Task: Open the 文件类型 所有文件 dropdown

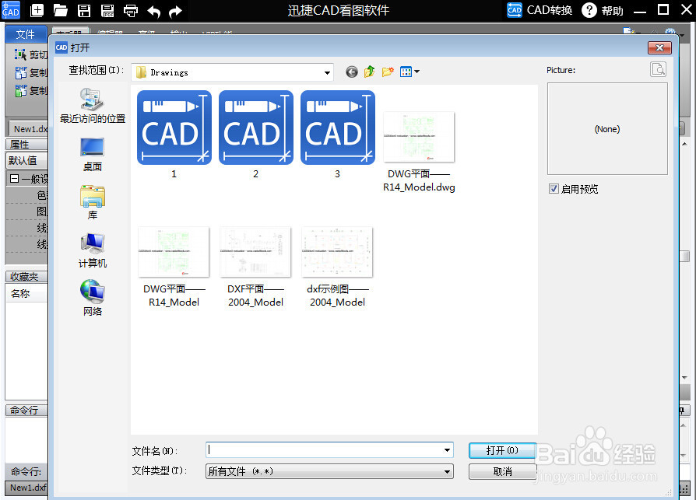Action: pos(329,471)
